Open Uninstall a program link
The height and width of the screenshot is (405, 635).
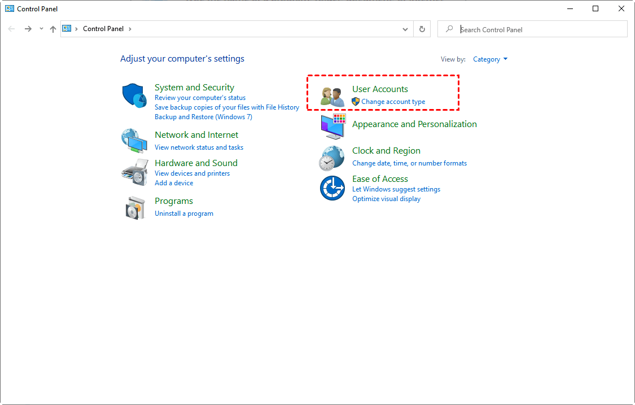tap(184, 214)
